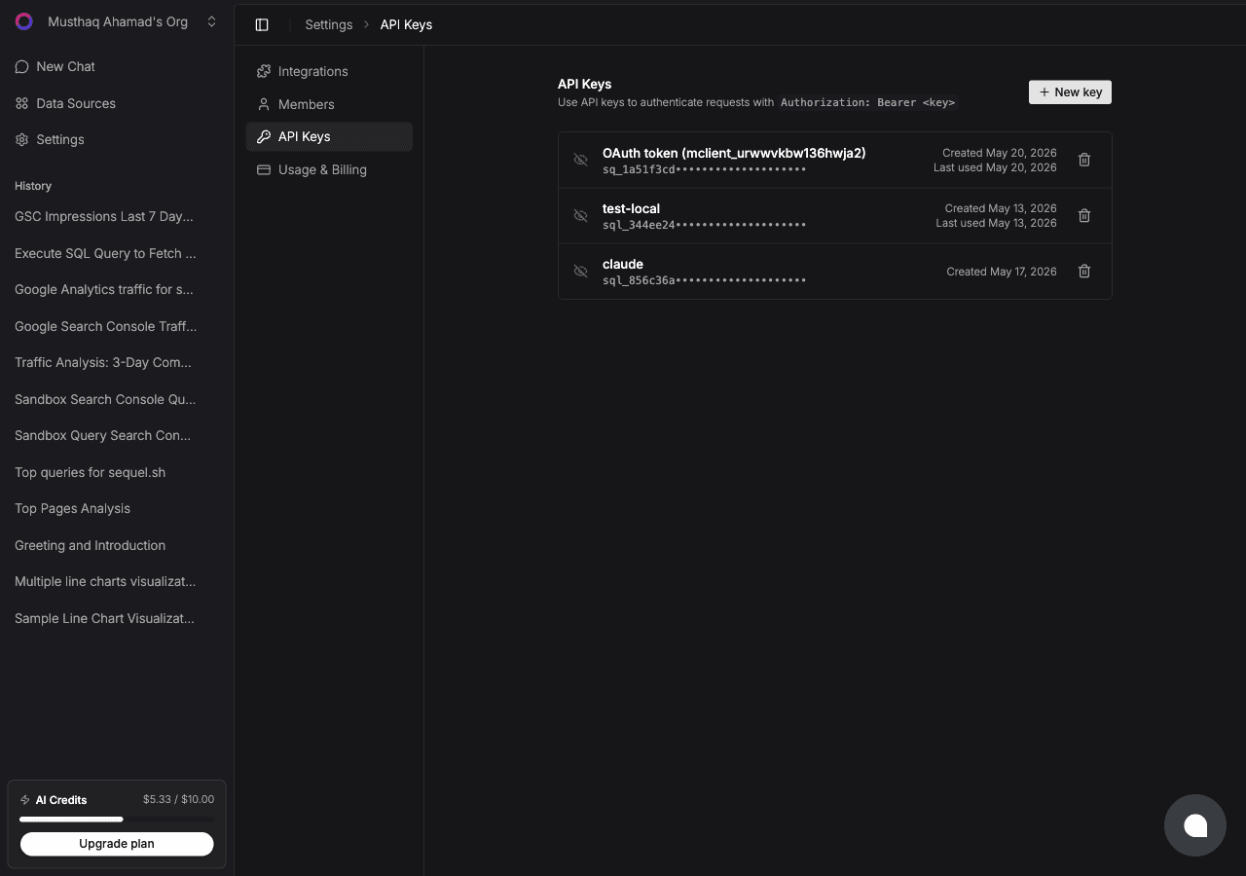Create a New key
Image resolution: width=1246 pixels, height=876 pixels.
[x=1070, y=91]
